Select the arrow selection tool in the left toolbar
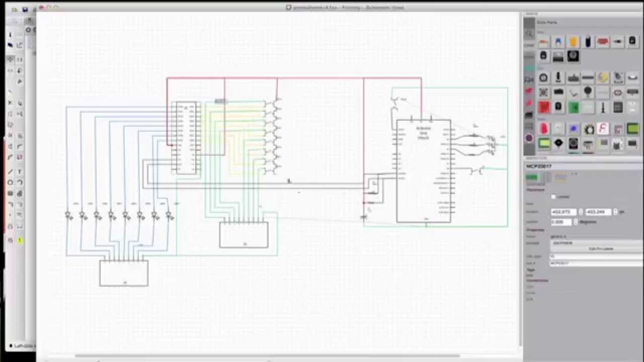Screen dimensions: 644x362 (10, 34)
